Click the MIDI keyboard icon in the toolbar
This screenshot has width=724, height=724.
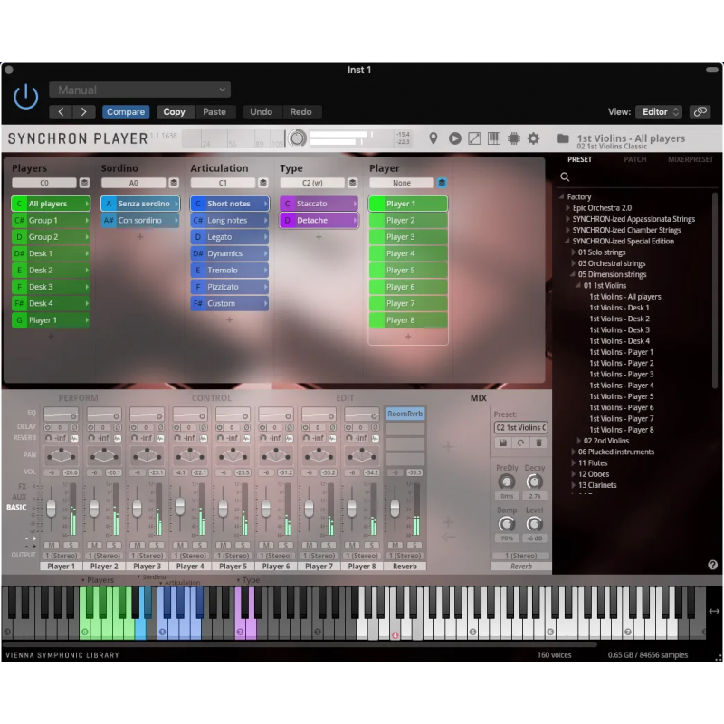[x=493, y=138]
